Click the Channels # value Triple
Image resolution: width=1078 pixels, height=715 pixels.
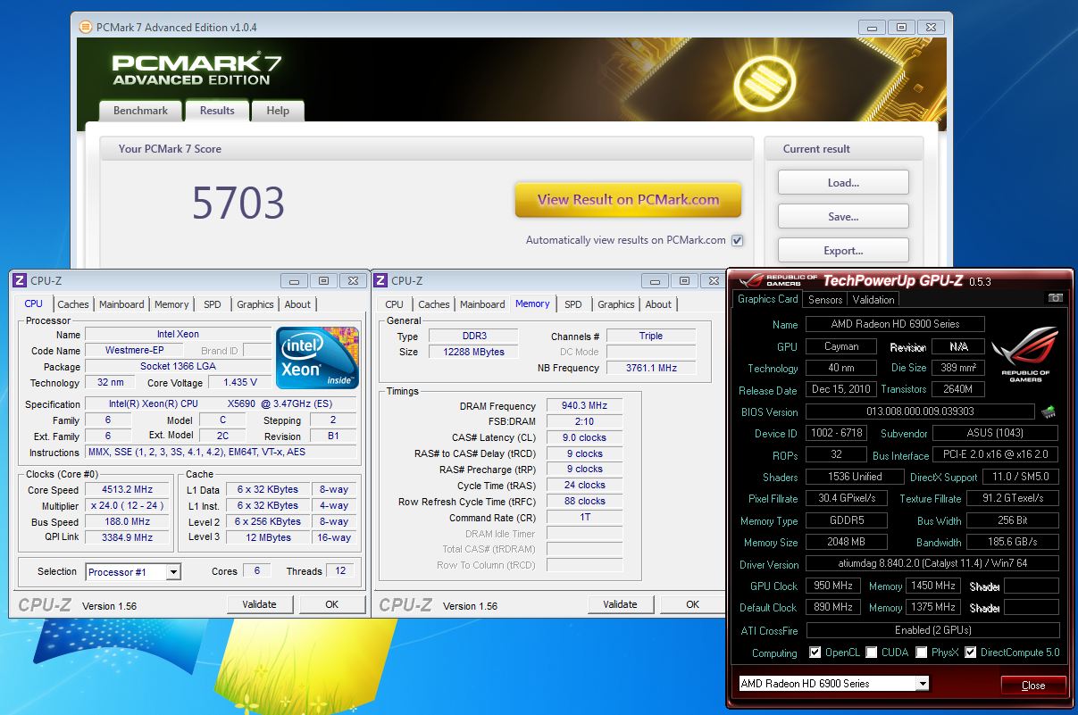point(651,336)
